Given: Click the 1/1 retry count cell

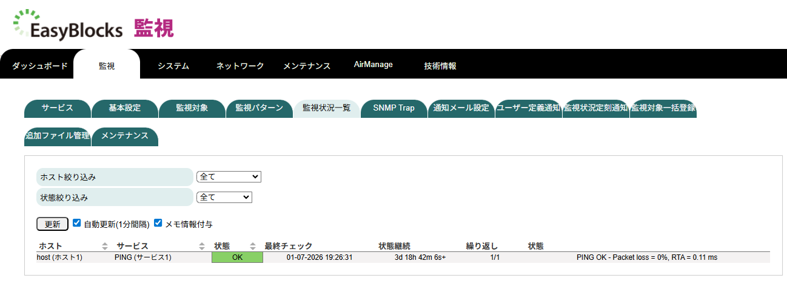Looking at the screenshot, I should point(495,257).
